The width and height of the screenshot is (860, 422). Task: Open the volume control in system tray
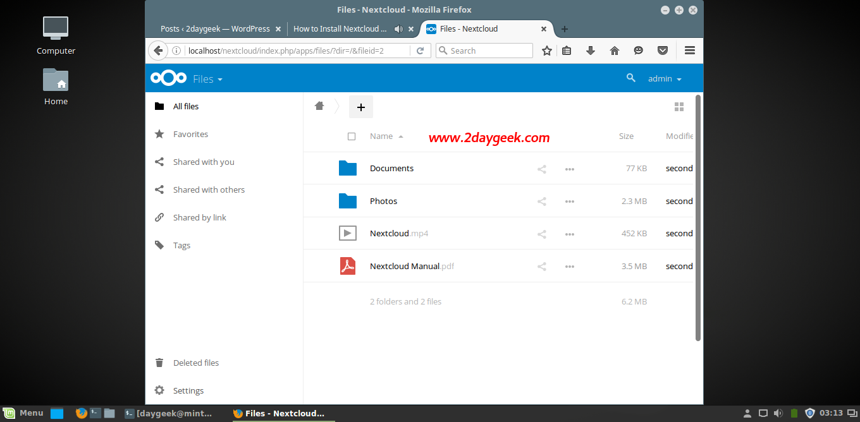(x=778, y=413)
